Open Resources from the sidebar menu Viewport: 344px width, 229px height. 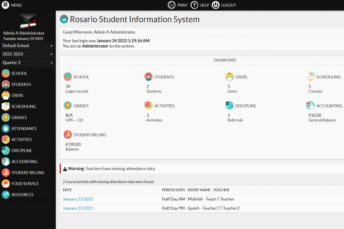[x=22, y=195]
